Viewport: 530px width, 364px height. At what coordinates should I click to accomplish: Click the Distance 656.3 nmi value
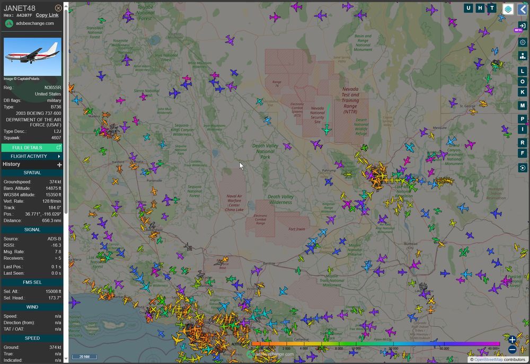(52, 220)
